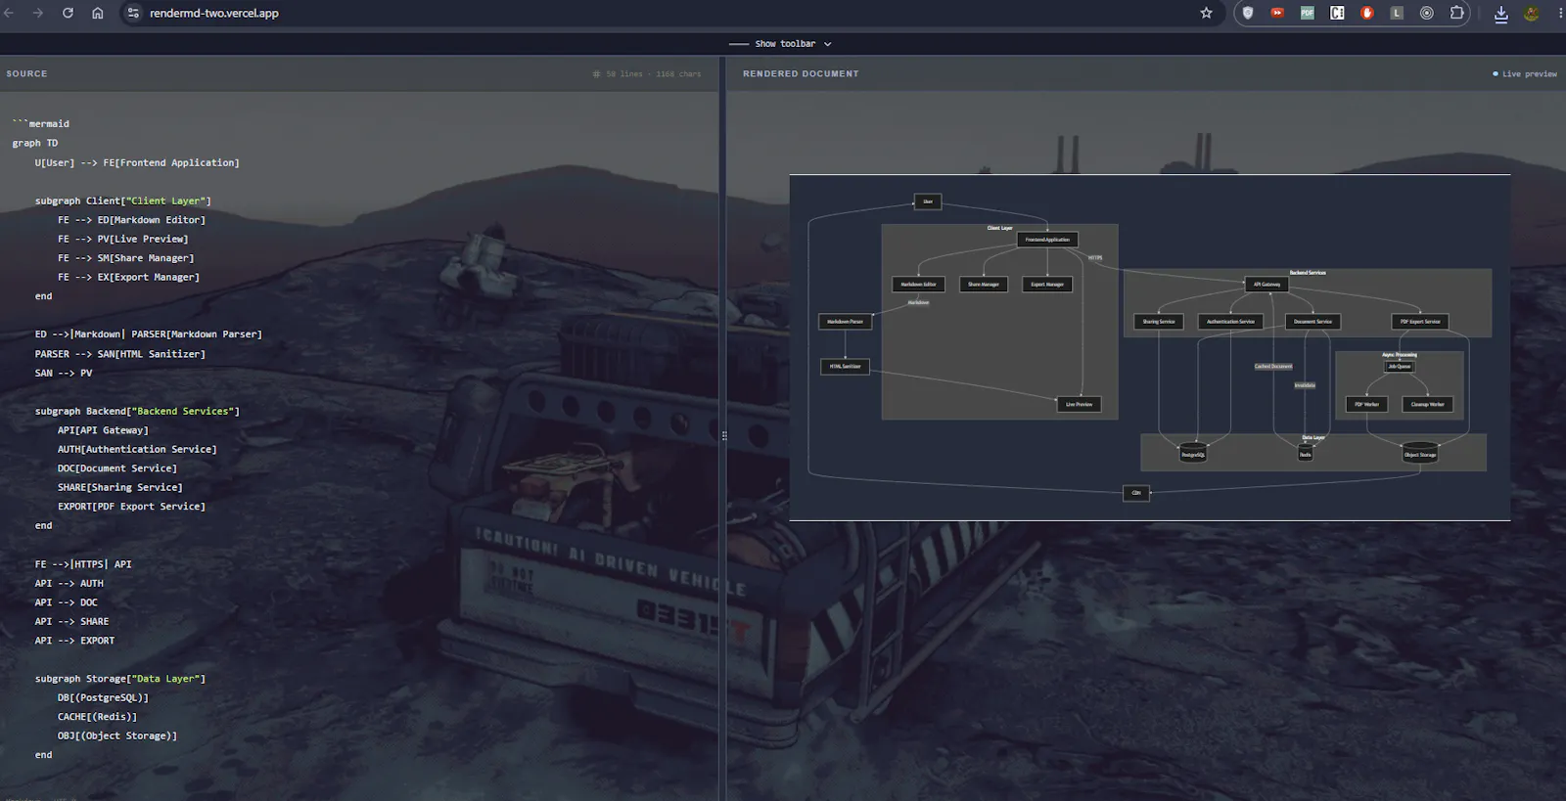Open the gray L extension

(x=1397, y=13)
